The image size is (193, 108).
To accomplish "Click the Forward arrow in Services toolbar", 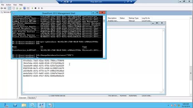I will tap(5, 8).
